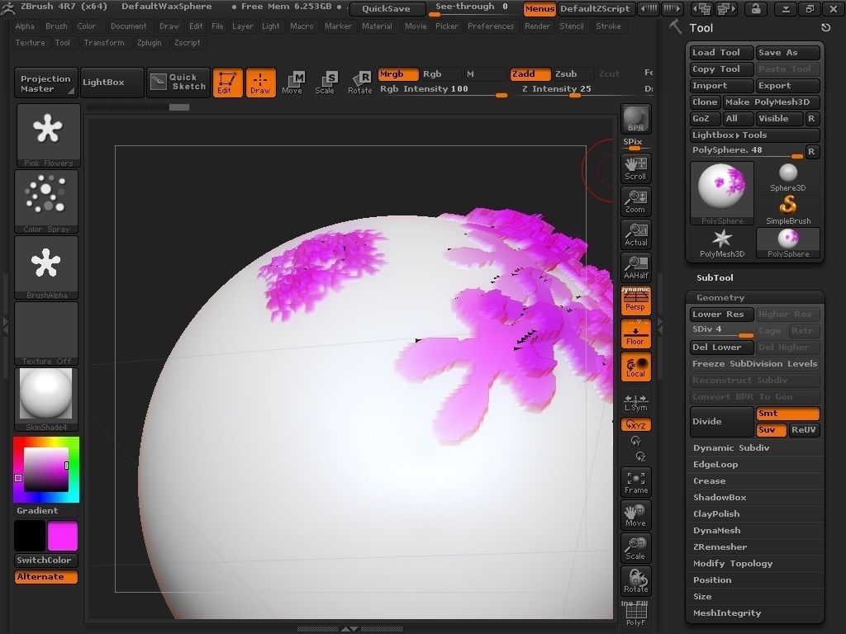Toggle the Smt smooth option

tap(787, 414)
